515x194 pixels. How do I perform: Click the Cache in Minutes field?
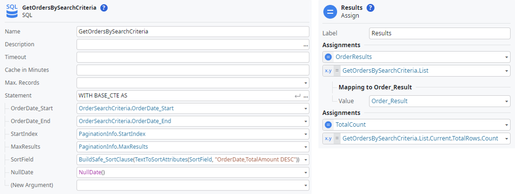pos(193,70)
